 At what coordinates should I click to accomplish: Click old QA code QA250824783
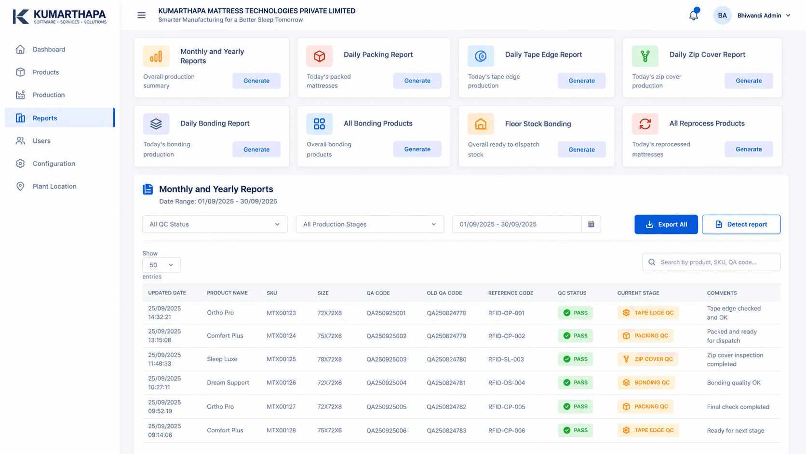(x=446, y=430)
